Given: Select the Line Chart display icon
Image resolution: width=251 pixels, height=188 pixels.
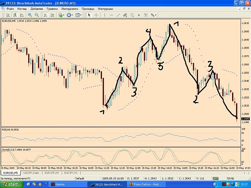Looking at the screenshot, I should pyautogui.click(x=22, y=15).
